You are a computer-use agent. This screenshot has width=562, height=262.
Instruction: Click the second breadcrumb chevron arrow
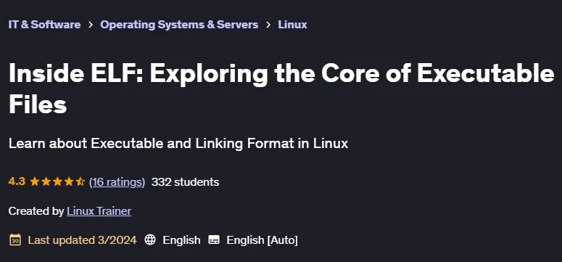[x=268, y=25]
